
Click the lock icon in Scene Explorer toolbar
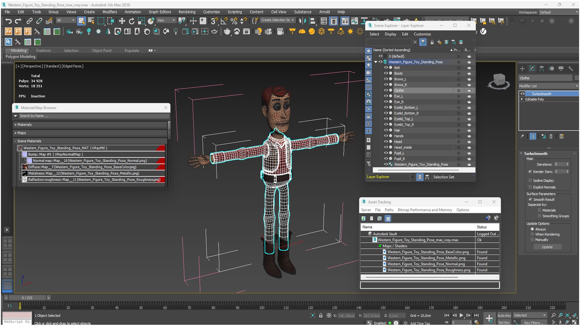pyautogui.click(x=432, y=42)
